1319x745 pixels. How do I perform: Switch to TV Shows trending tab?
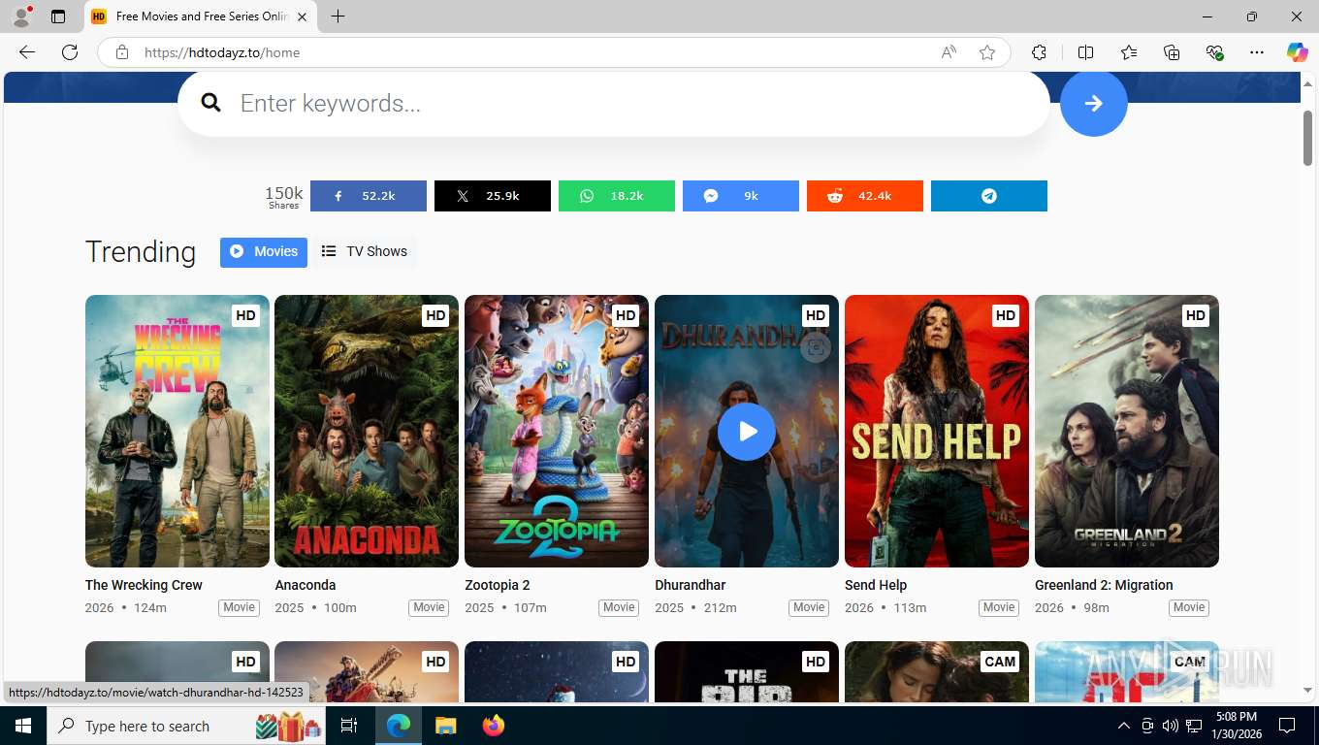pyautogui.click(x=365, y=251)
